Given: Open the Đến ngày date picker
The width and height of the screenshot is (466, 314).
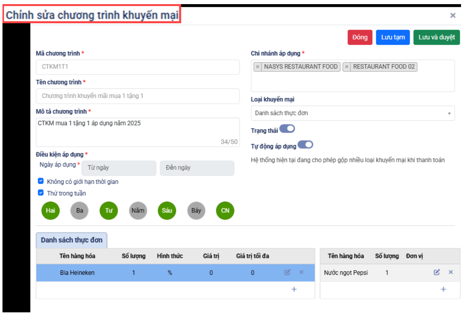Looking at the screenshot, I should (197, 168).
